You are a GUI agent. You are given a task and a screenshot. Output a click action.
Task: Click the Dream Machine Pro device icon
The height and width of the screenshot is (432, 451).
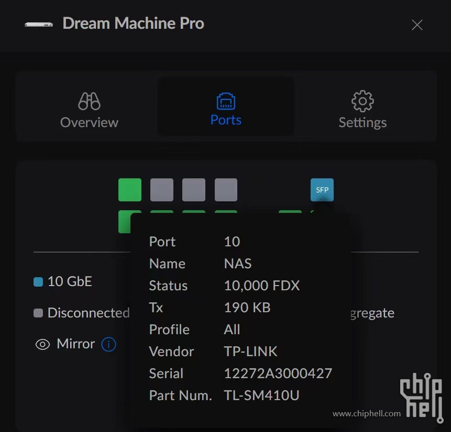[39, 25]
